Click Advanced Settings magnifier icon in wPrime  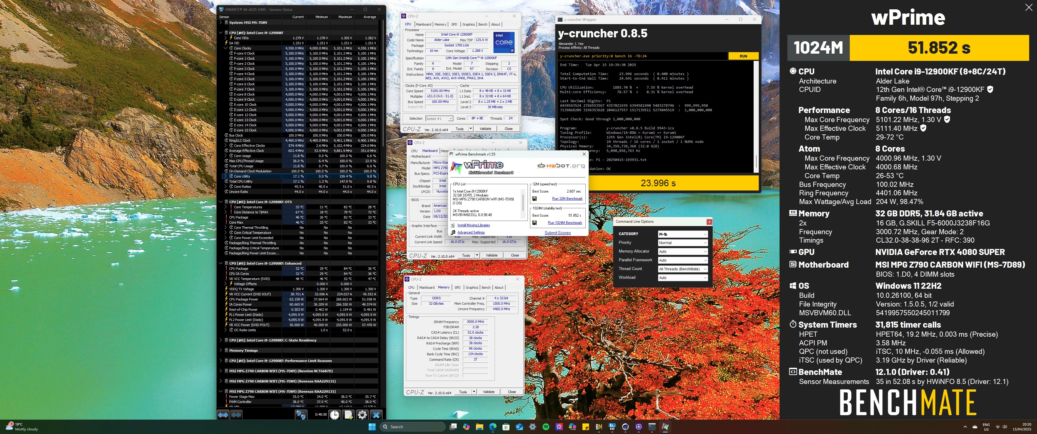pyautogui.click(x=453, y=232)
